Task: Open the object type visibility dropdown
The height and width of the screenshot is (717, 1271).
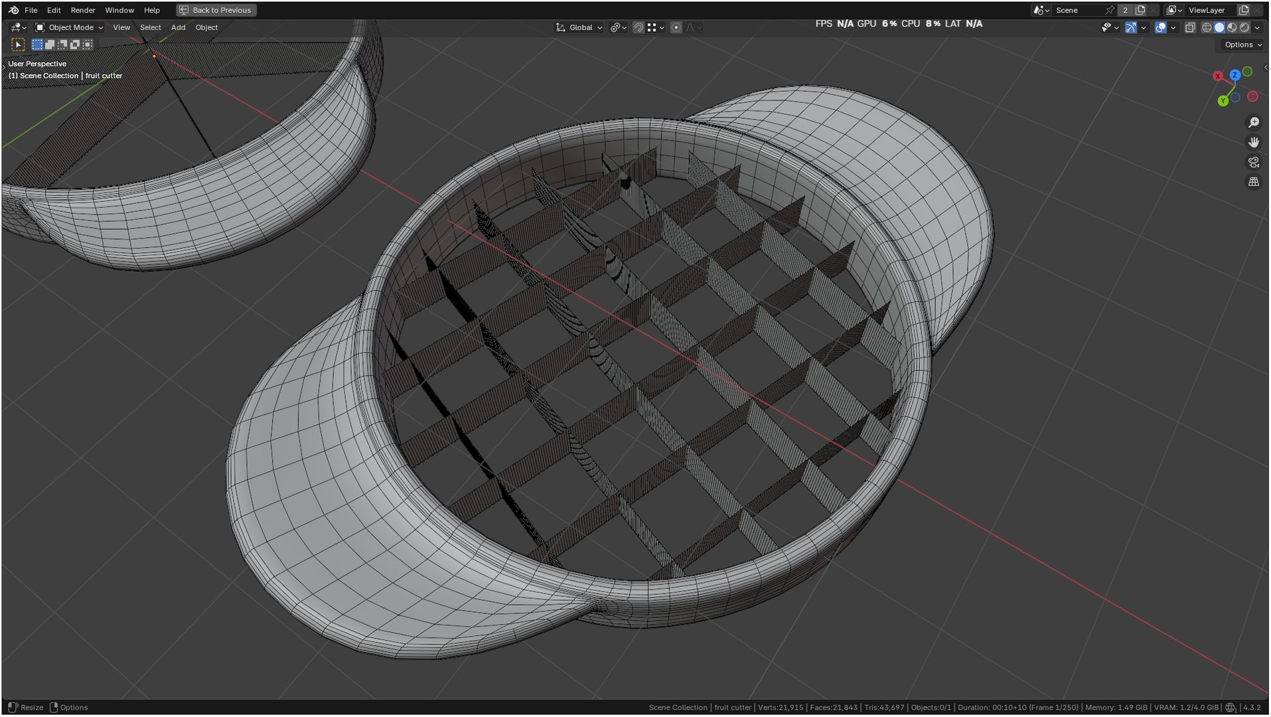Action: pos(1110,27)
